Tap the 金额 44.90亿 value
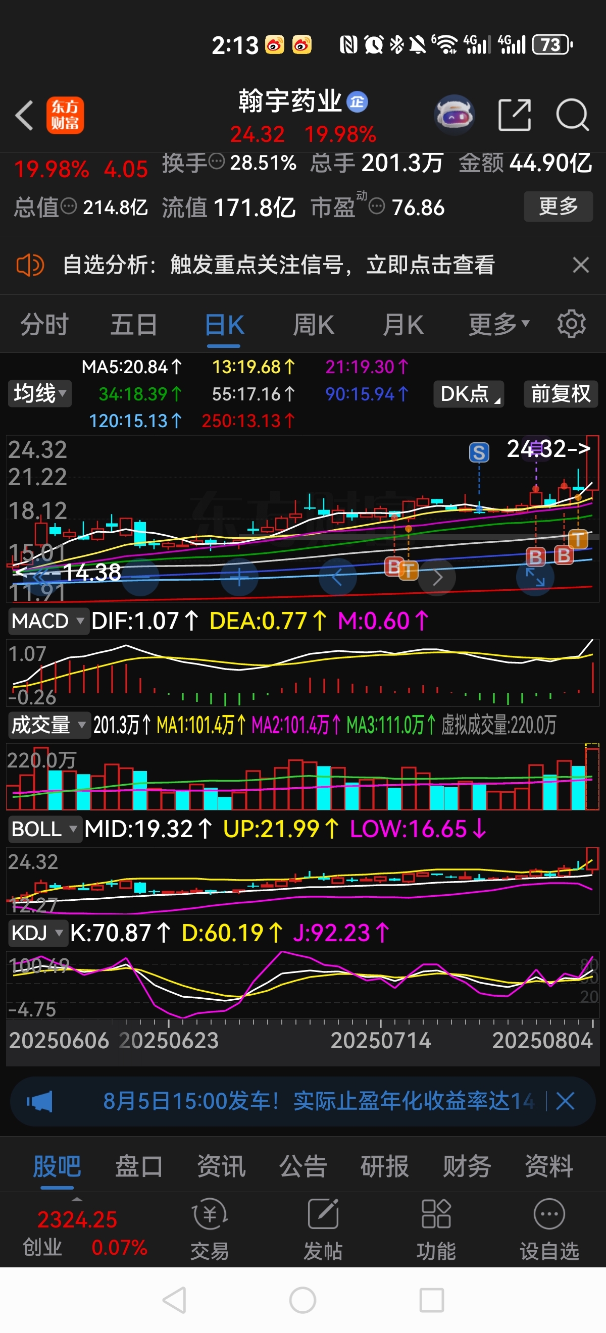Image resolution: width=606 pixels, height=1333 pixels. click(525, 163)
